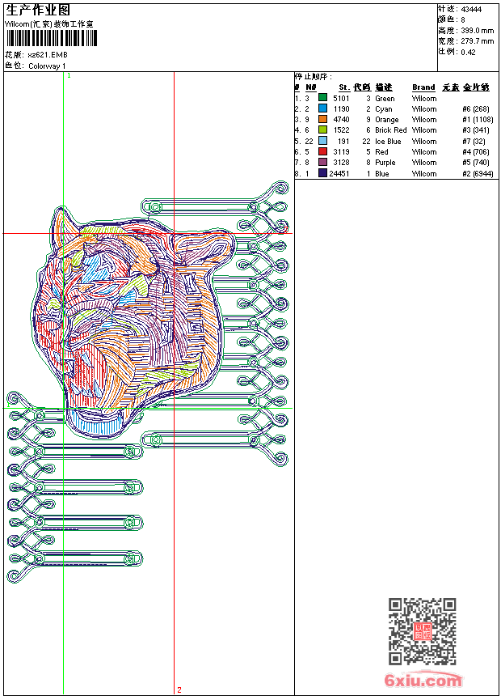The height and width of the screenshot is (696, 501).
Task: Pick the Orange thread swatch
Action: click(x=322, y=119)
